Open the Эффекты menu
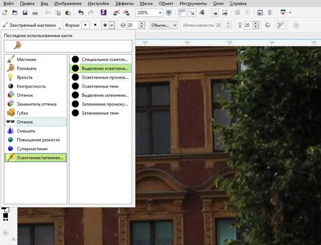The image size is (321, 245). (x=124, y=4)
